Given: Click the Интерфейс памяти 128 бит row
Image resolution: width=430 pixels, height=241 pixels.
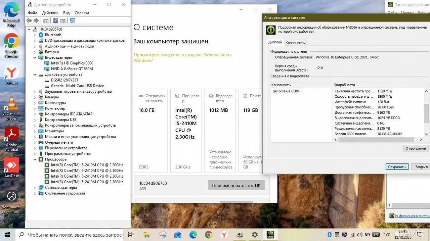Looking at the screenshot, I should [378, 102].
